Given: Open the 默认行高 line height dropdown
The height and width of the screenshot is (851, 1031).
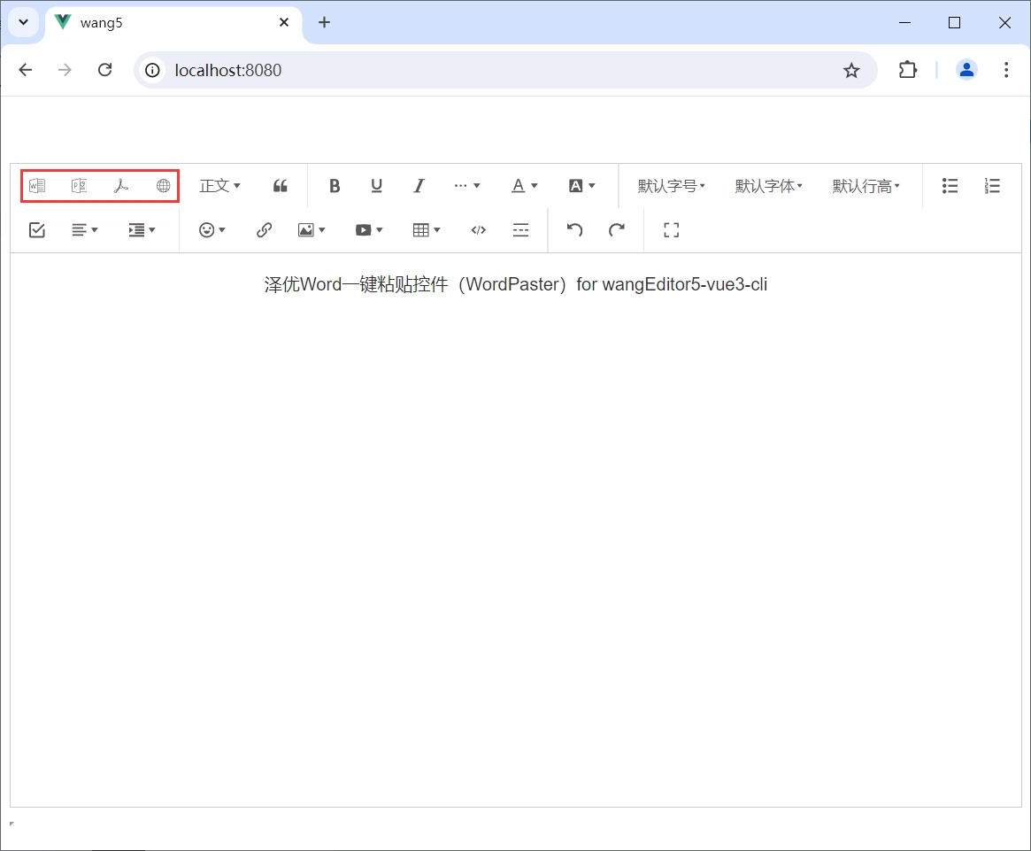Looking at the screenshot, I should (x=866, y=186).
